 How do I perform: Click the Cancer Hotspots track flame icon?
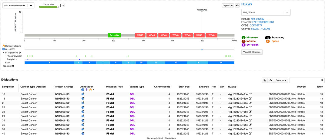pyautogui.click(x=4, y=46)
